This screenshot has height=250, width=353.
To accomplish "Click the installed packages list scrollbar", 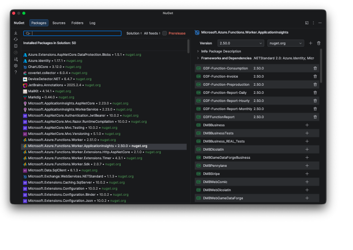I will [x=188, y=46].
